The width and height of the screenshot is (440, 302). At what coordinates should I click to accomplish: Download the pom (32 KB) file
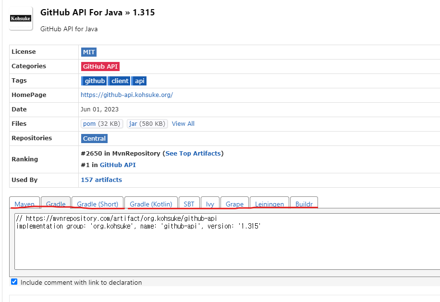pos(101,124)
